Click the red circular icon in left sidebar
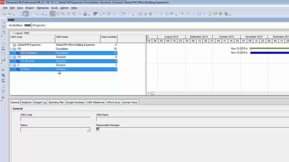This screenshot has width=289, height=162. point(3,97)
